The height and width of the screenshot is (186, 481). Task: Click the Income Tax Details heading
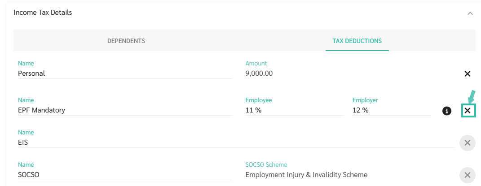click(43, 13)
